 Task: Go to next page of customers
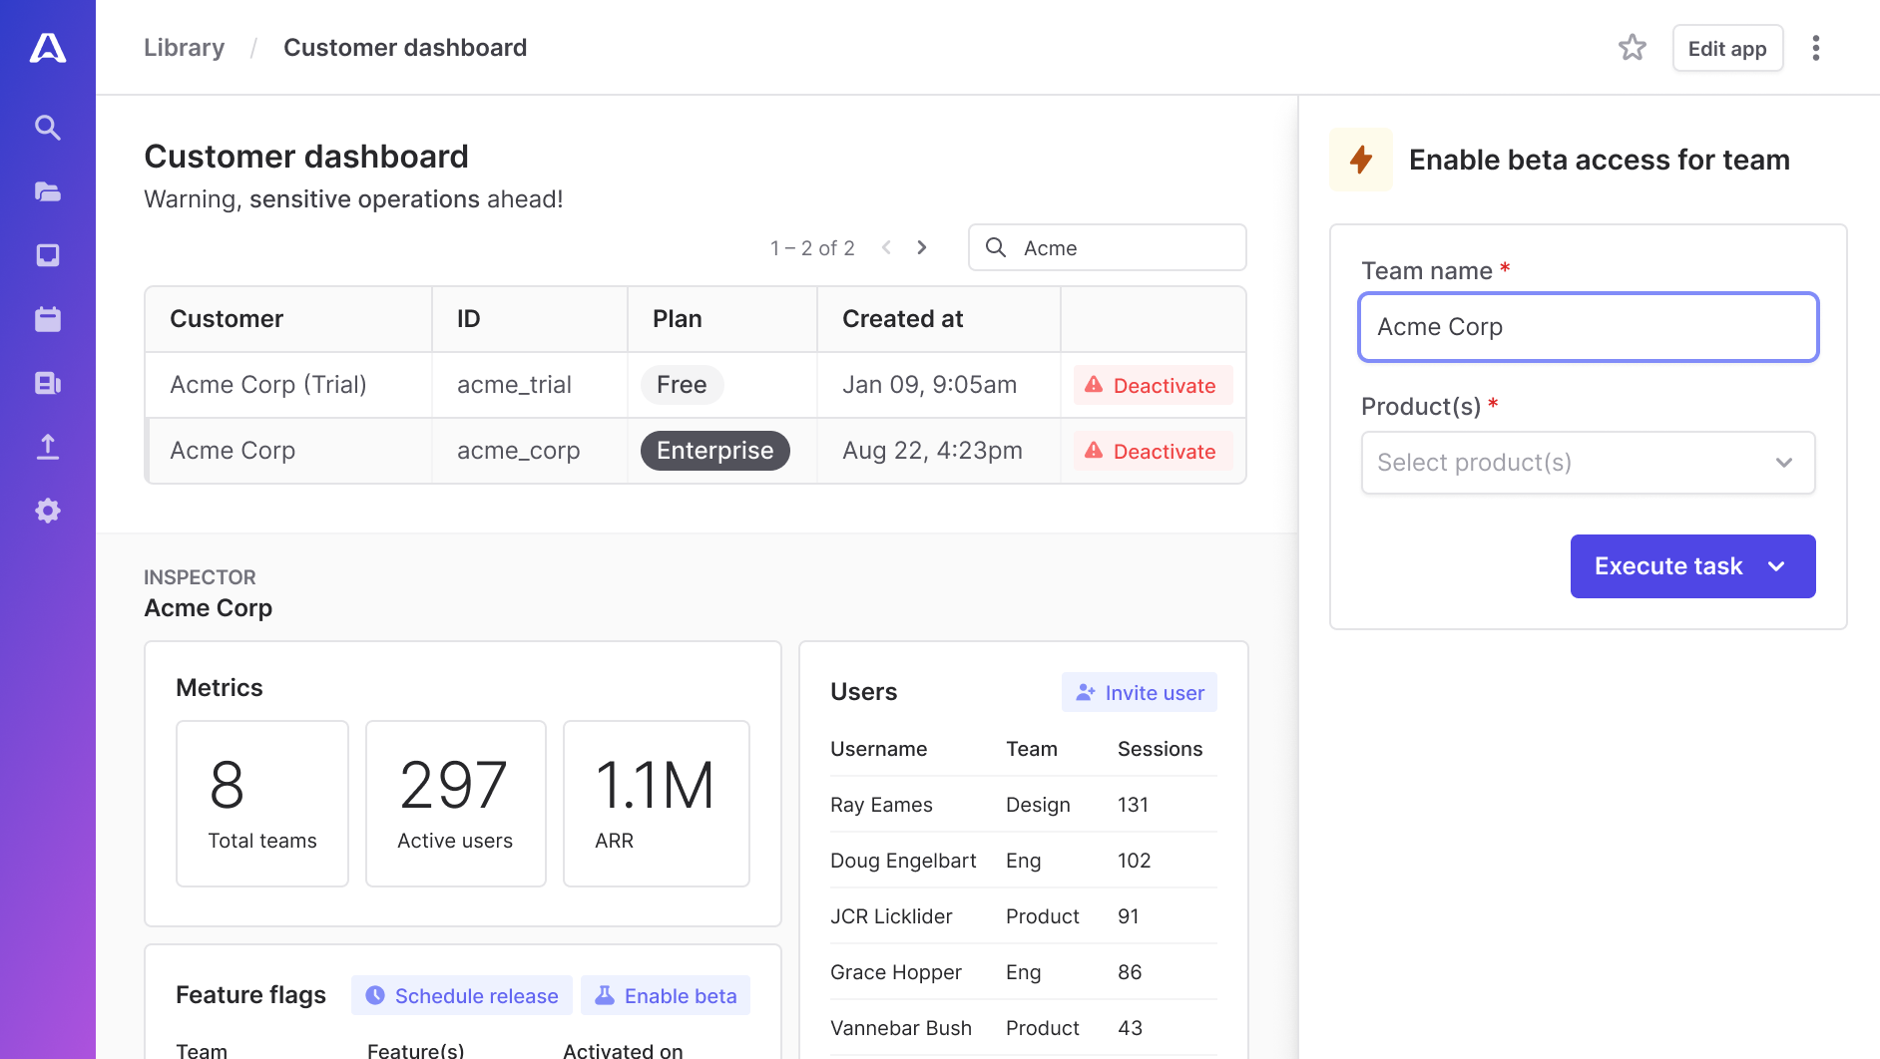click(x=922, y=247)
